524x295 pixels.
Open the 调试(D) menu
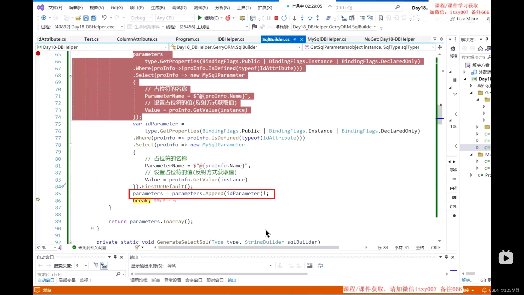[179, 8]
